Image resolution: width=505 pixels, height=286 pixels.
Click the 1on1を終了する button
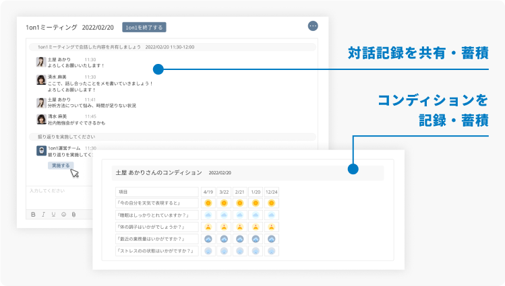pyautogui.click(x=144, y=28)
